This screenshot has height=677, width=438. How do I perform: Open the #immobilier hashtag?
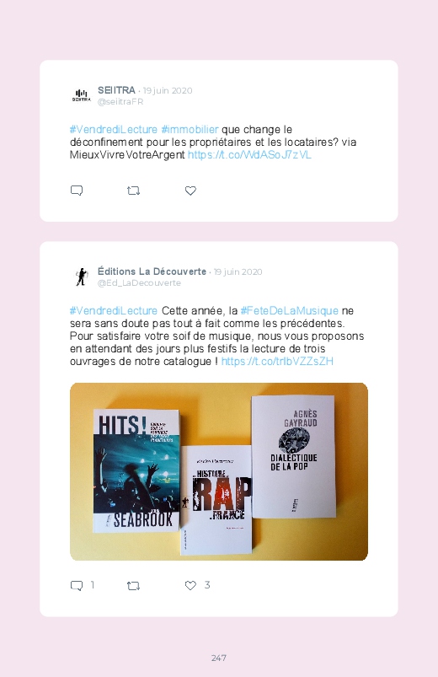click(190, 130)
